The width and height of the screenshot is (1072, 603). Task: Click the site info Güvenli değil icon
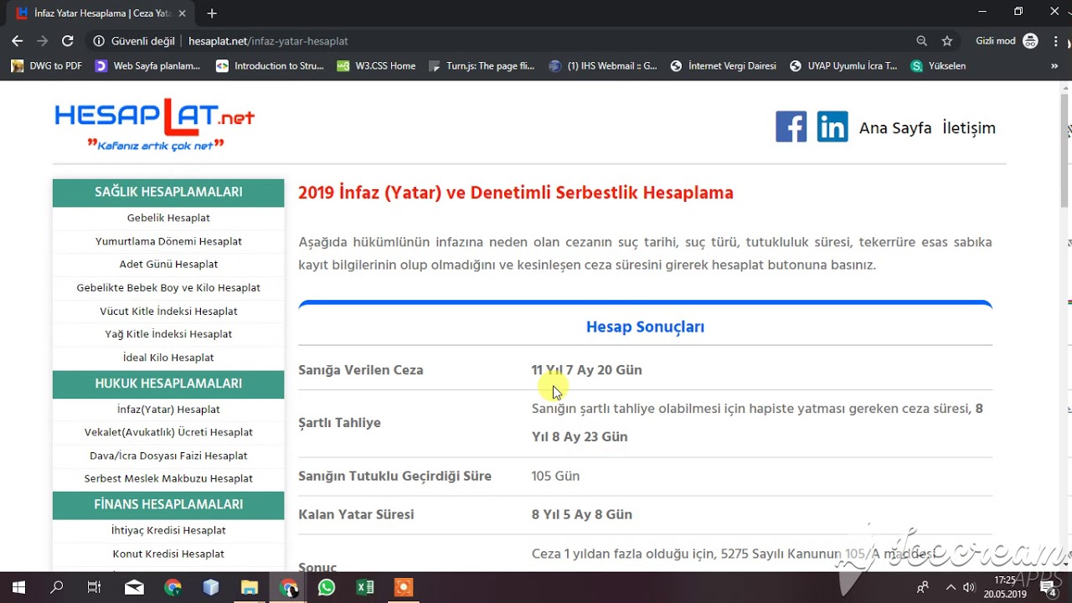click(x=99, y=40)
